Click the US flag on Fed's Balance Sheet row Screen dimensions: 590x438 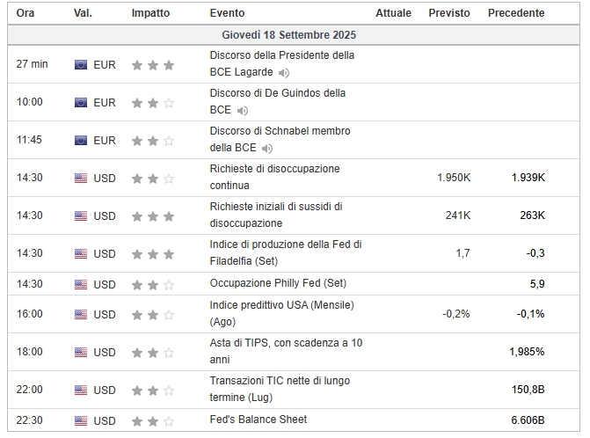pos(81,420)
